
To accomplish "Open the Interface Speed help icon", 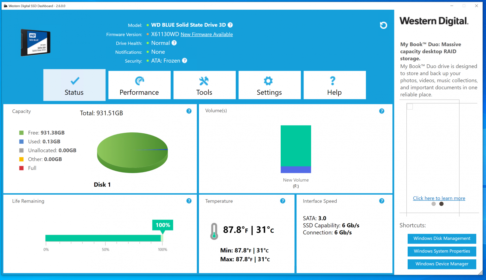I will click(x=382, y=201).
